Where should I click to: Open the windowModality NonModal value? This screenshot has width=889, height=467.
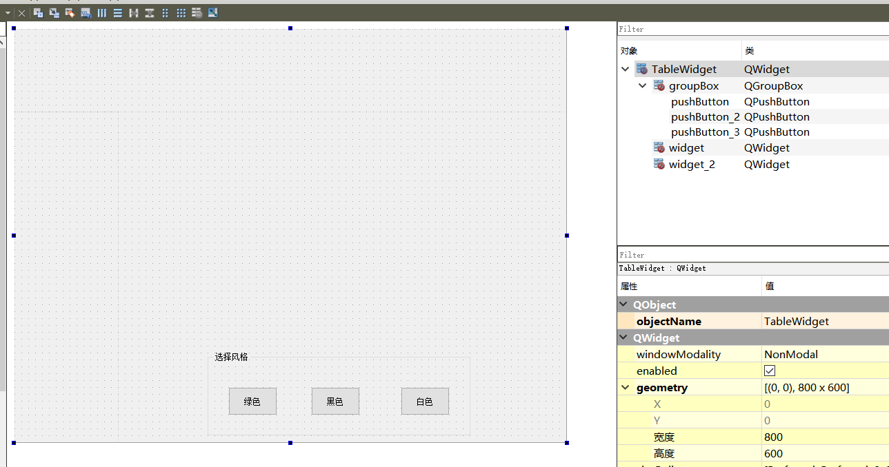point(825,354)
